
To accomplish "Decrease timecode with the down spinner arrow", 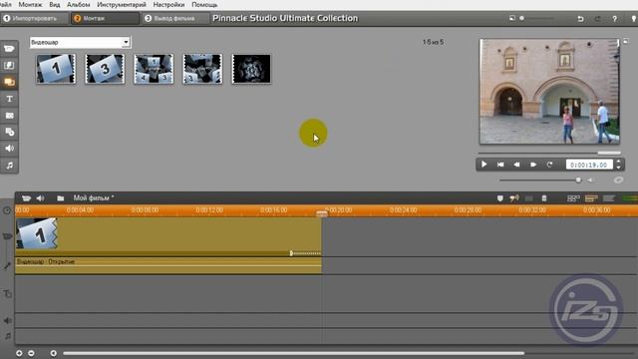I will [618, 168].
